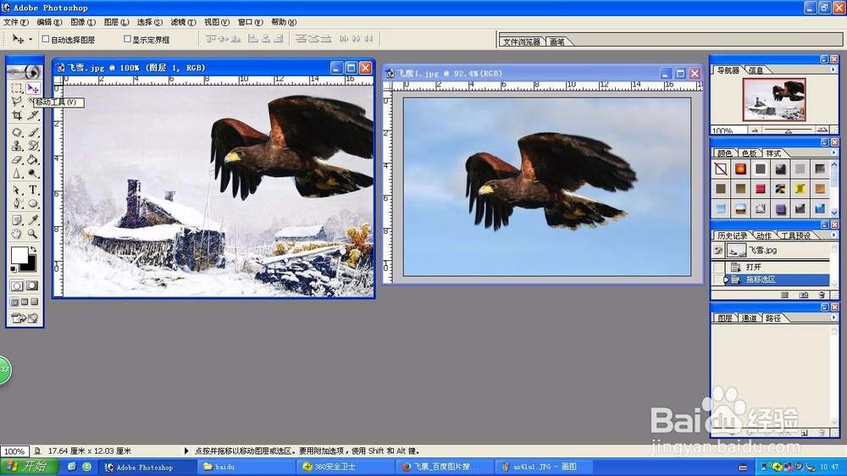The image size is (847, 476).
Task: Switch to the 色板 tab
Action: (x=749, y=153)
